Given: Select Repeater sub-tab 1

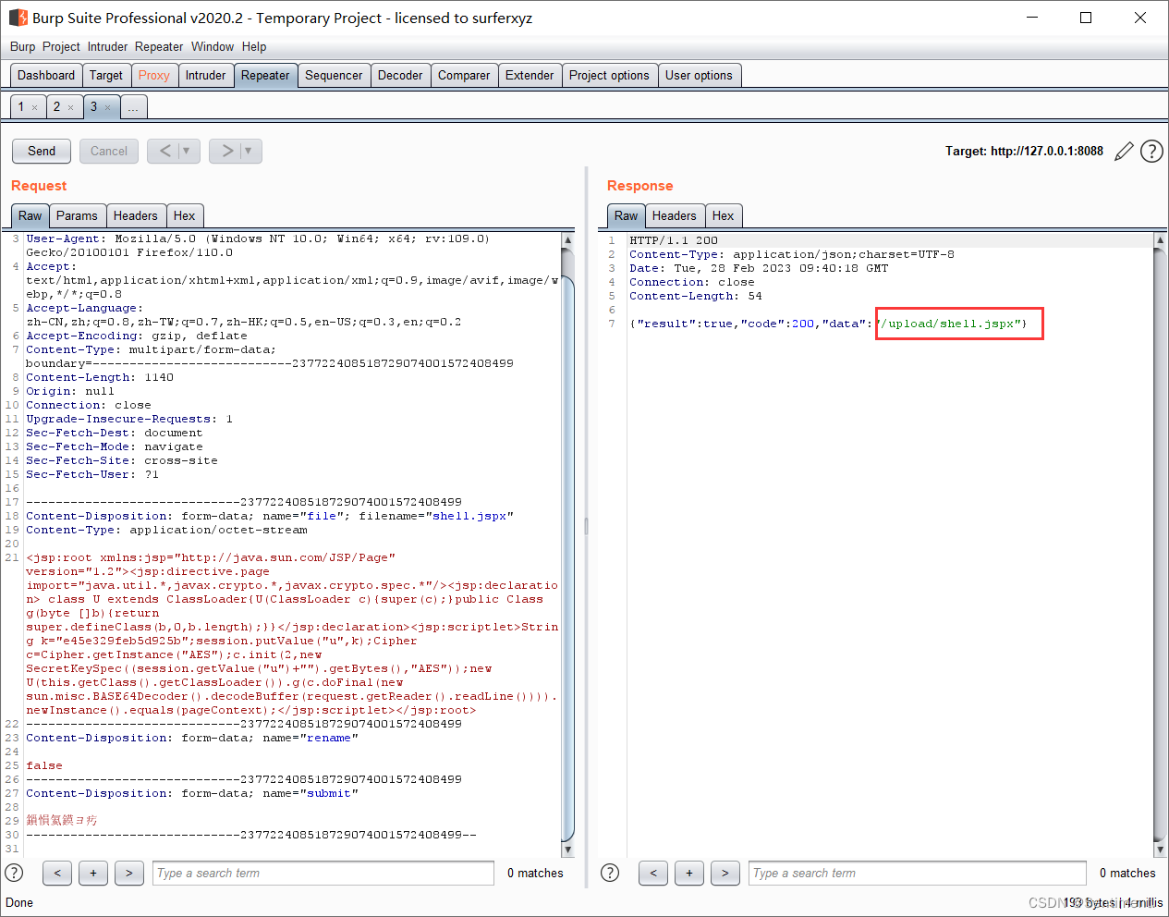Looking at the screenshot, I should [21, 107].
